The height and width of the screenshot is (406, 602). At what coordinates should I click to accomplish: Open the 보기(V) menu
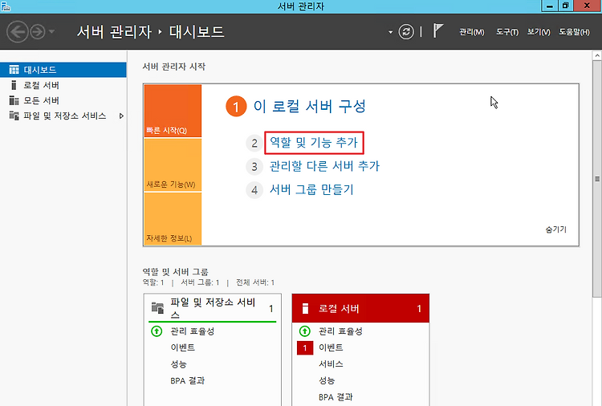click(539, 32)
